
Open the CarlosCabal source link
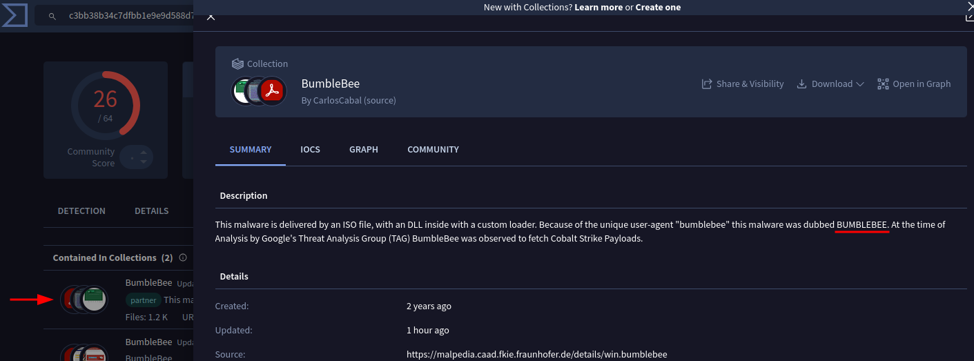point(349,100)
